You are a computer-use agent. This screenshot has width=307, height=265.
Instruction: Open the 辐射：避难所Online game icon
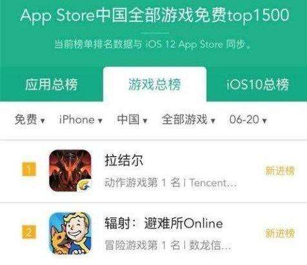point(70,233)
